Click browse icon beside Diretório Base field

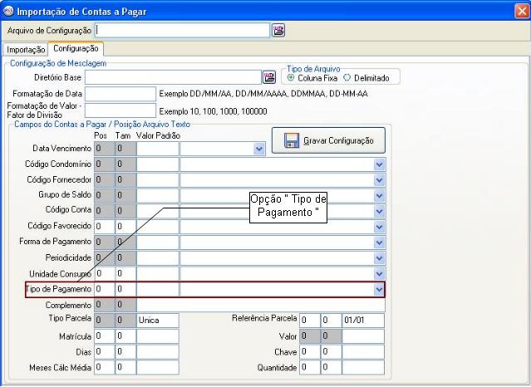click(268, 77)
